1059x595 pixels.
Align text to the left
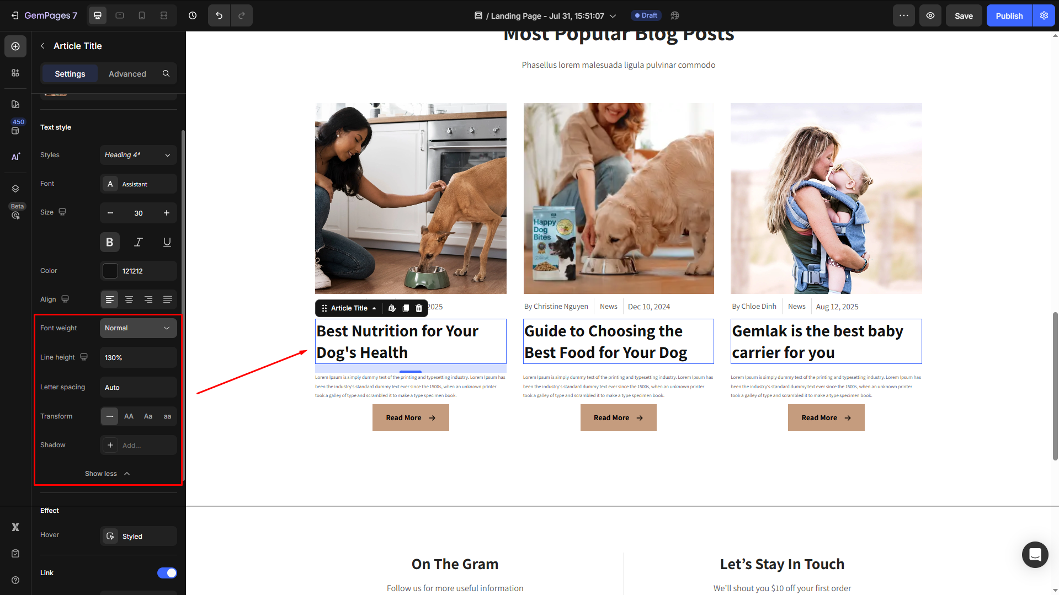(x=110, y=299)
